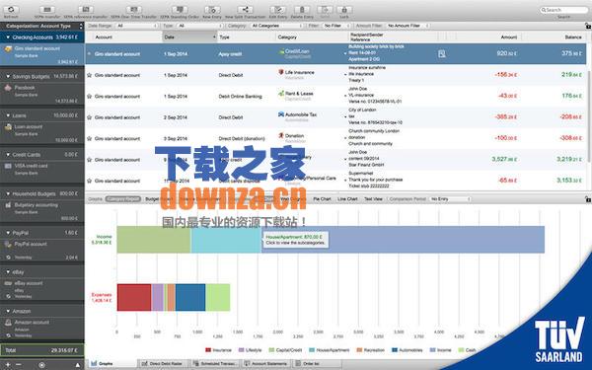
Task: Open the Direct Debit Radar tab
Action: [163, 364]
